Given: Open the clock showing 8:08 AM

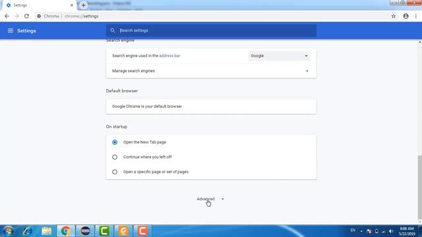Looking at the screenshot, I should [x=407, y=231].
